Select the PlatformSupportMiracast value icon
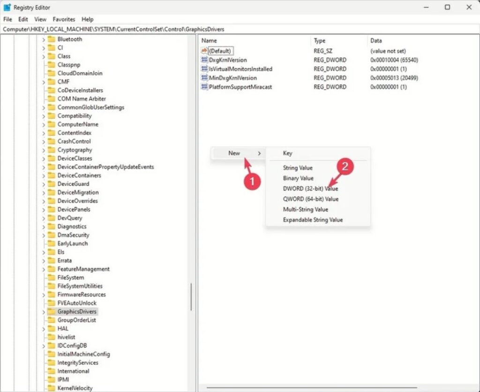 pyautogui.click(x=204, y=87)
